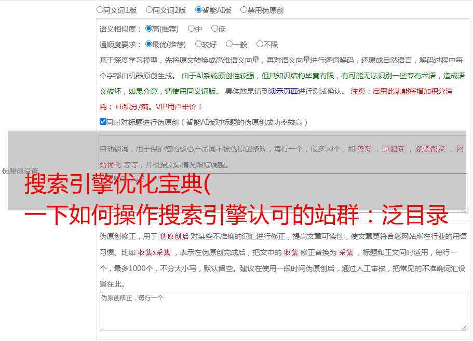This screenshot has height=341, width=473.
Task: Click the 伪原创设置 label
Action: click(20, 171)
